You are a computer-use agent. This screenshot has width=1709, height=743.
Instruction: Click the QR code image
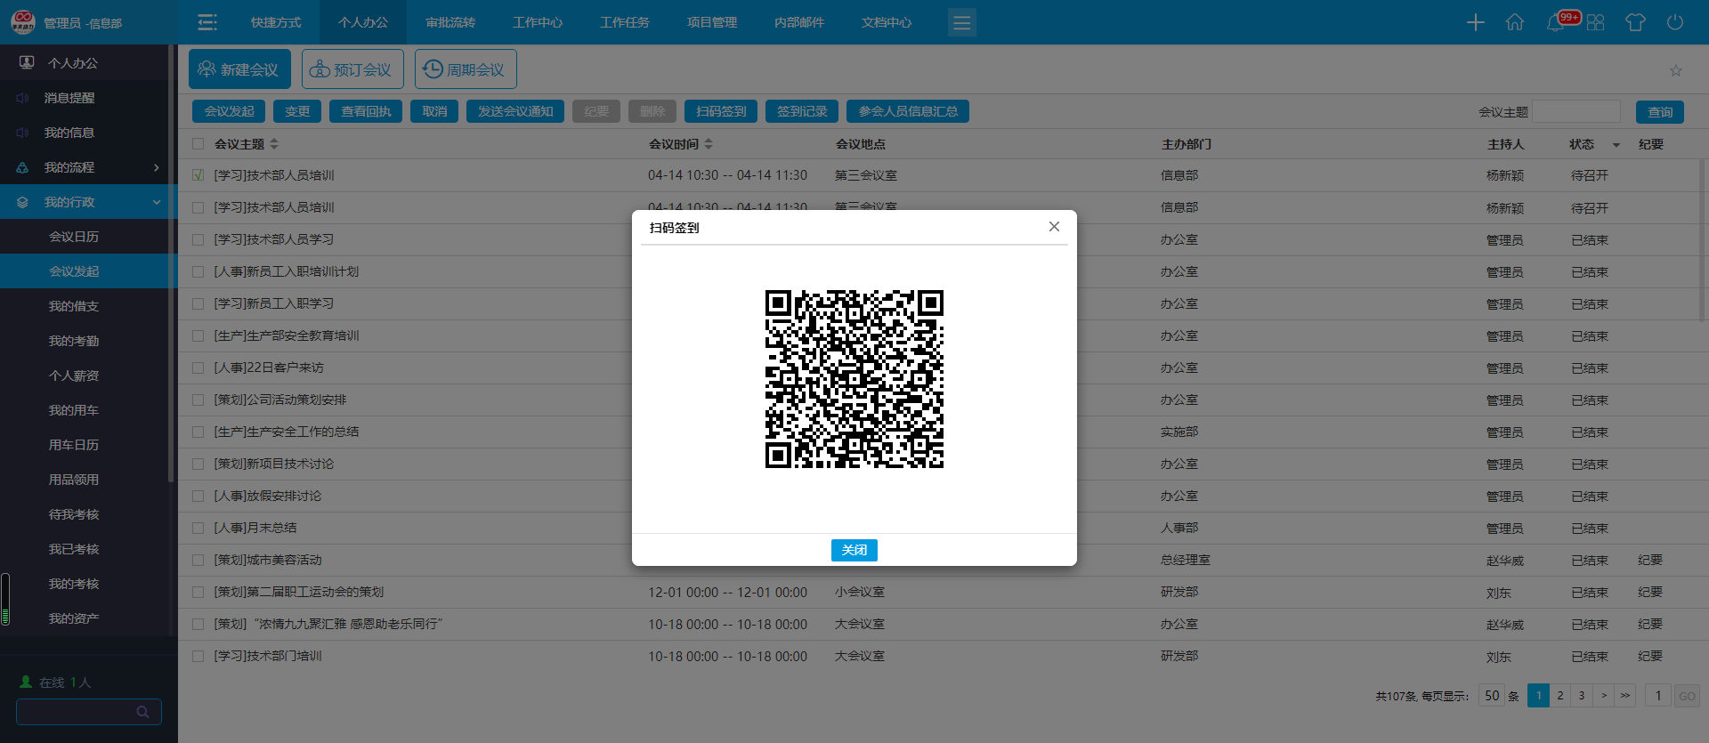coord(854,379)
